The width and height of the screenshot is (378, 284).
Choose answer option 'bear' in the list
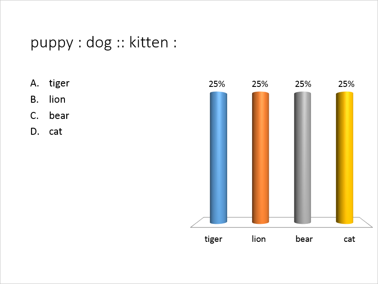tap(59, 115)
